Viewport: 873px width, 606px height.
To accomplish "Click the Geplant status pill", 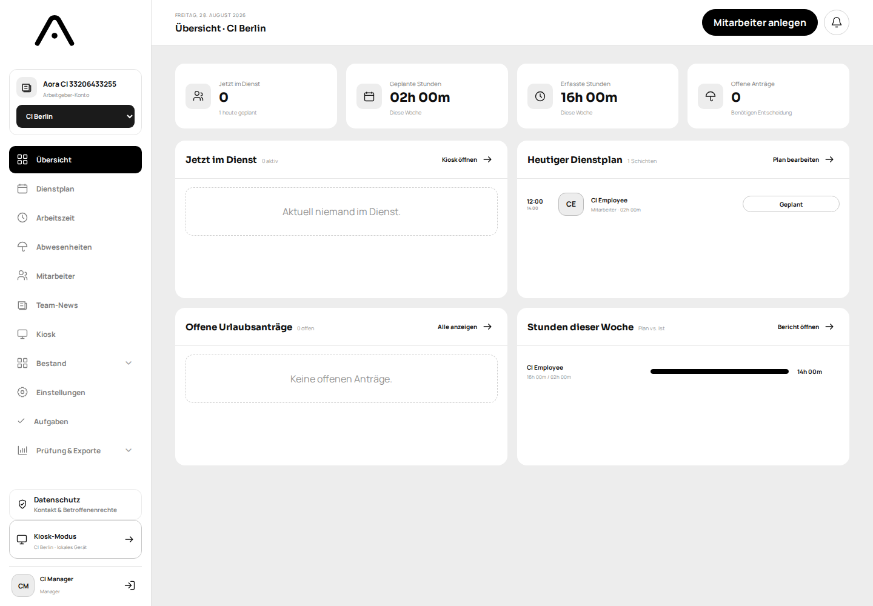I will click(x=791, y=204).
